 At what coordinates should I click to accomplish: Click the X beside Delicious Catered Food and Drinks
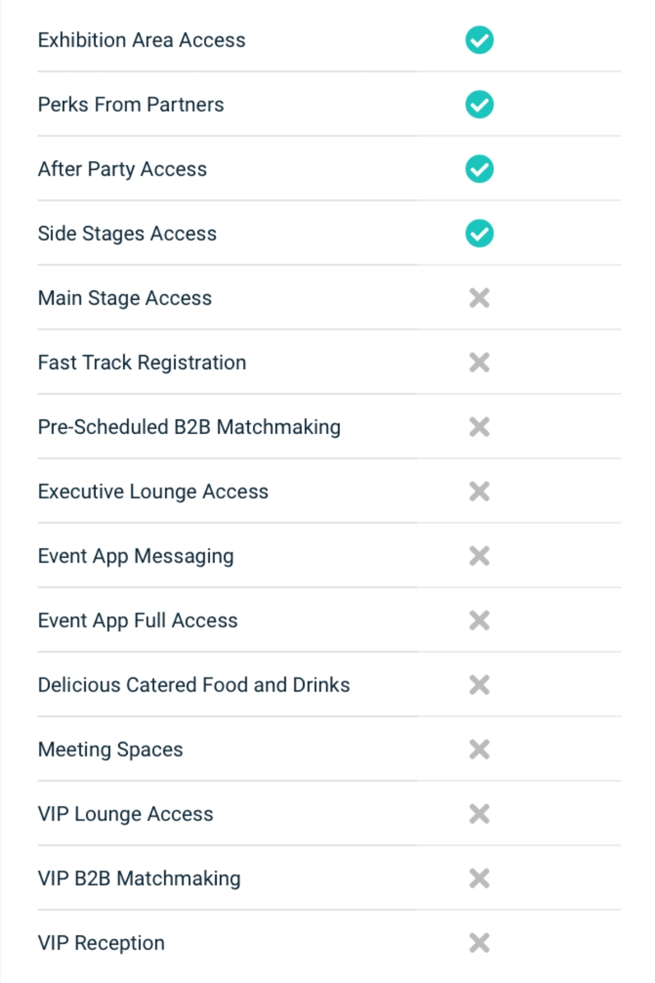tap(479, 685)
